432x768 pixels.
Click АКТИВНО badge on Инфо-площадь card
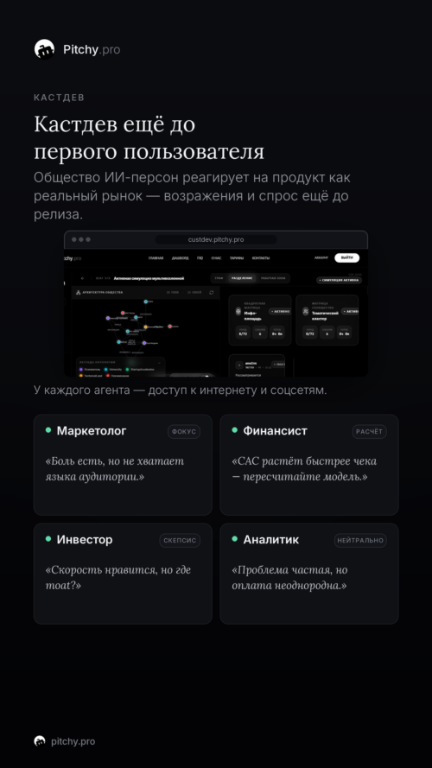tap(280, 312)
